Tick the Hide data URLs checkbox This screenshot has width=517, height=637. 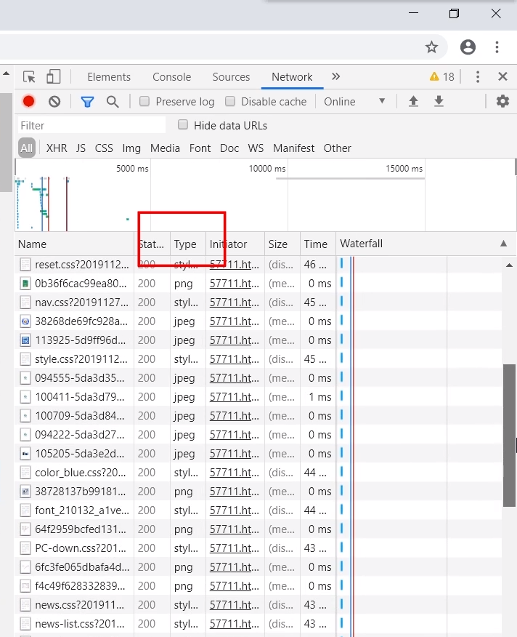point(183,125)
